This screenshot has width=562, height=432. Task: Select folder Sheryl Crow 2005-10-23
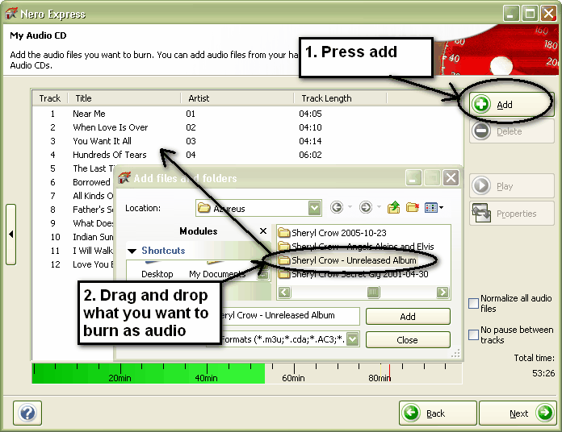(333, 233)
